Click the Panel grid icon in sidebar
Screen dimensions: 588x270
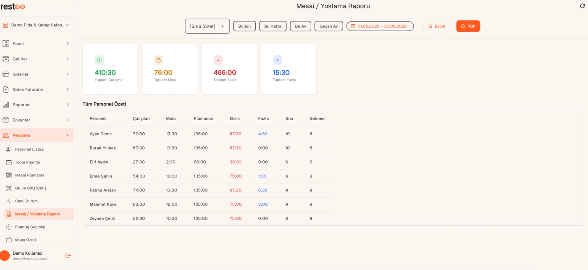click(6, 44)
